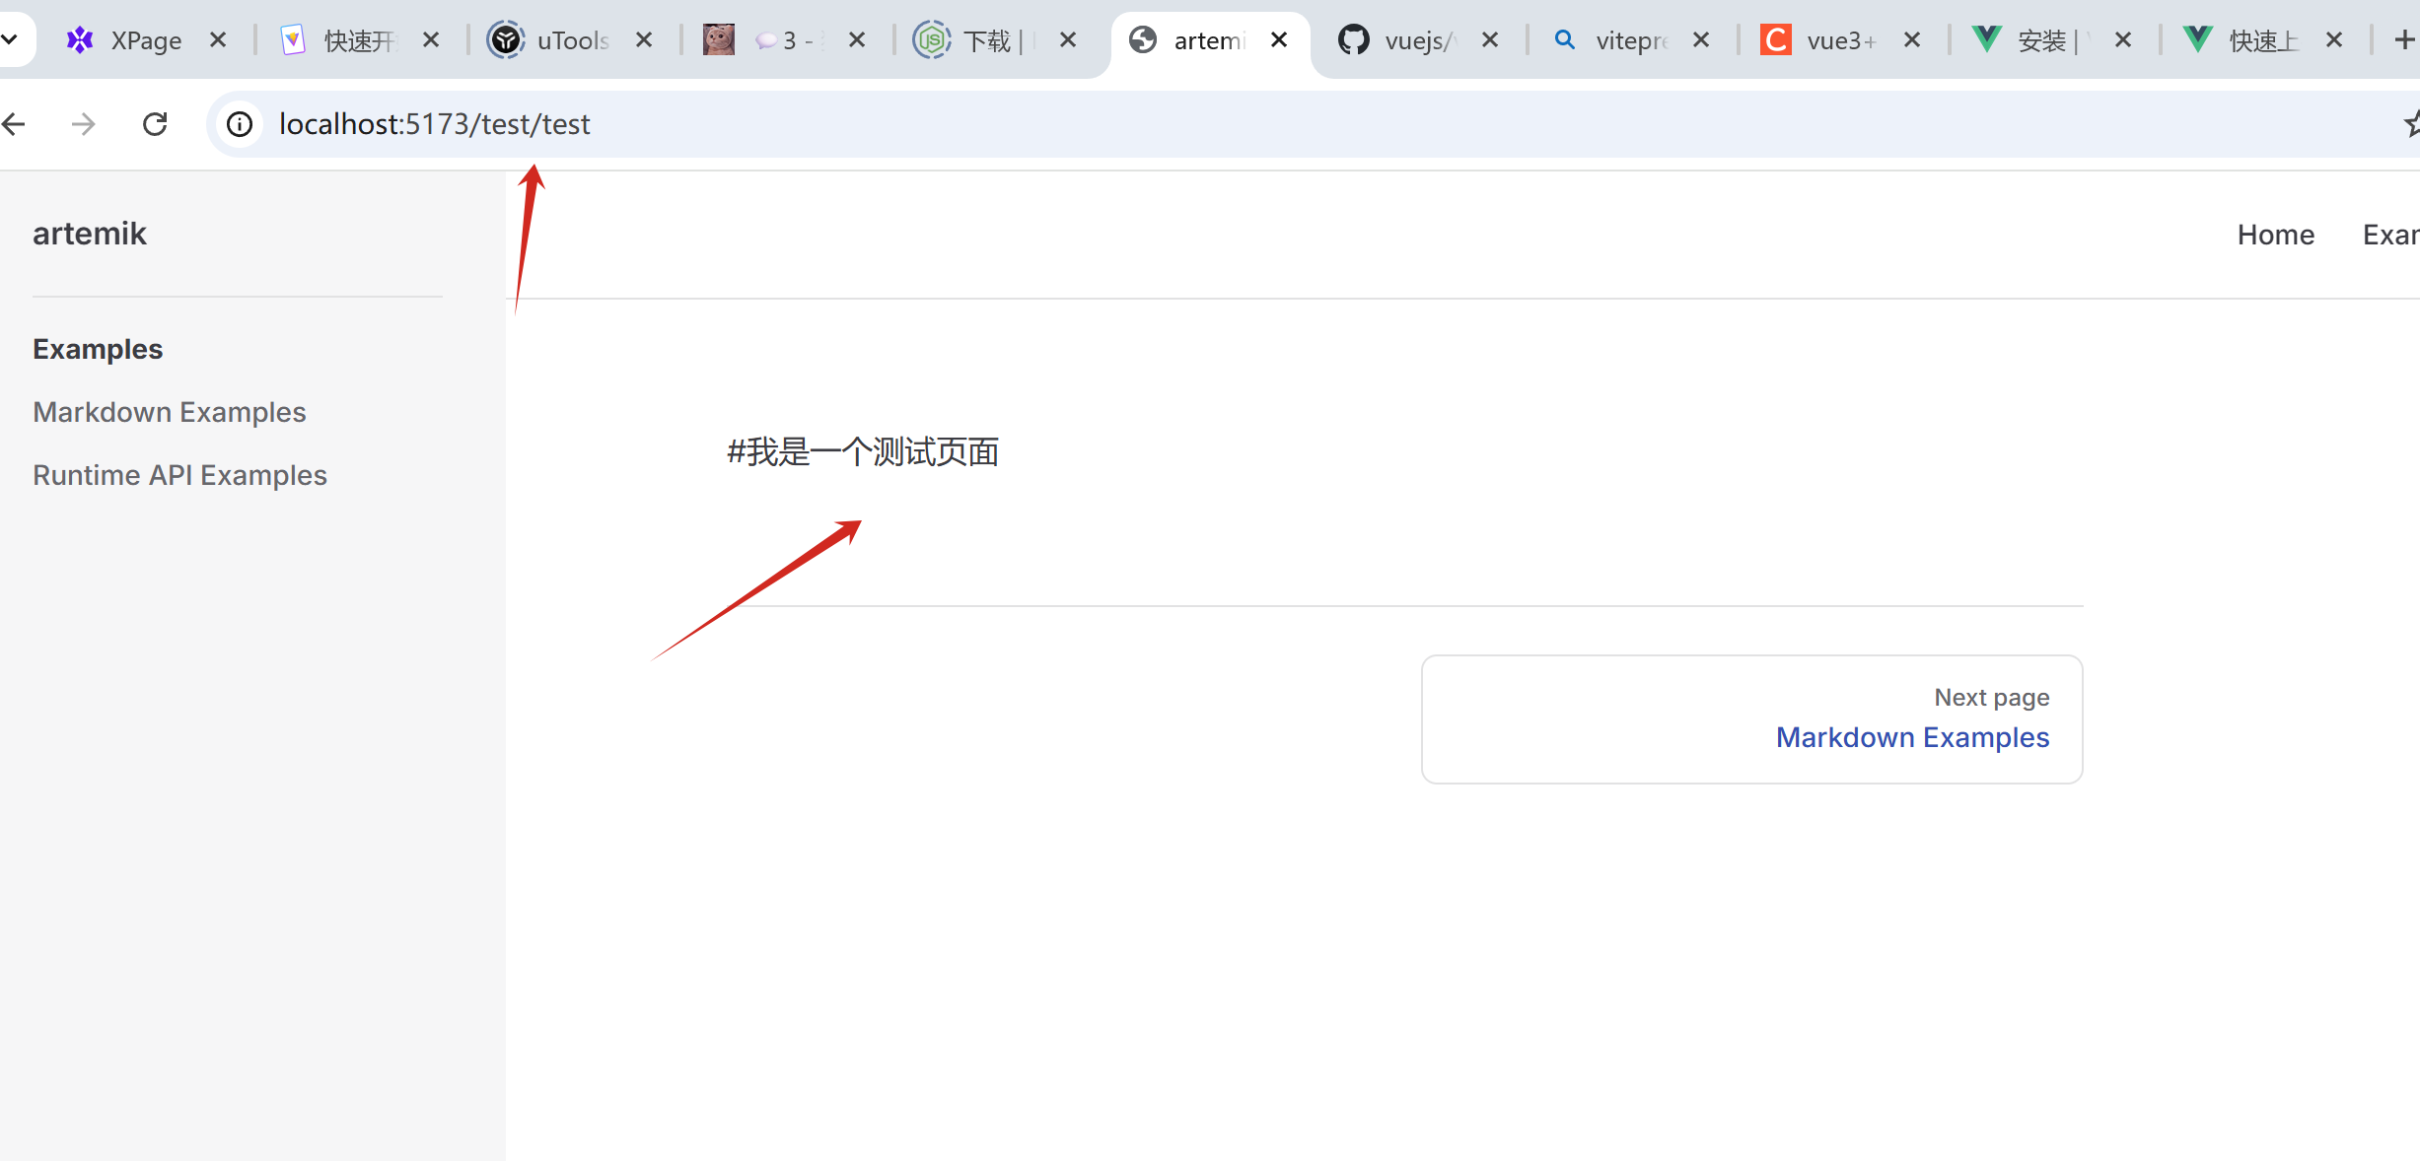
Task: Open a new browser tab with the plus icon
Action: (x=2403, y=39)
